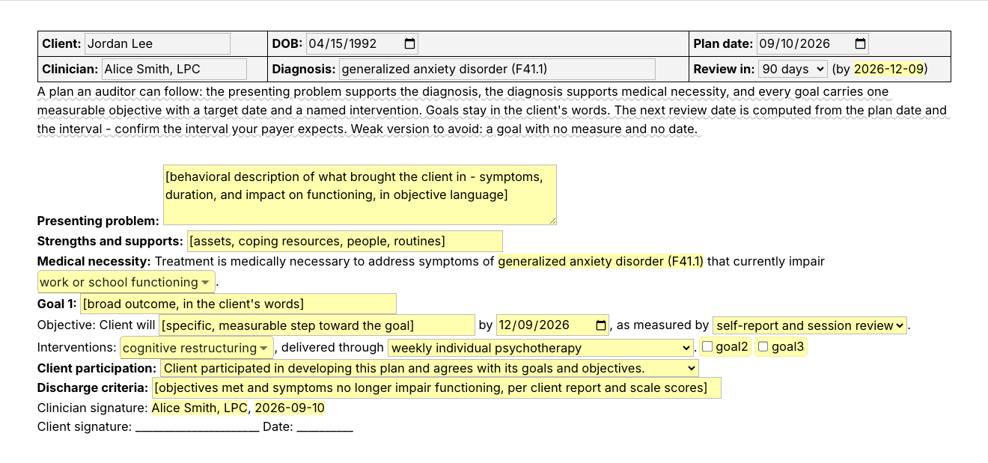Image resolution: width=988 pixels, height=463 pixels.
Task: Edit the Clinician field Alice Smith, LPC
Action: 174,69
